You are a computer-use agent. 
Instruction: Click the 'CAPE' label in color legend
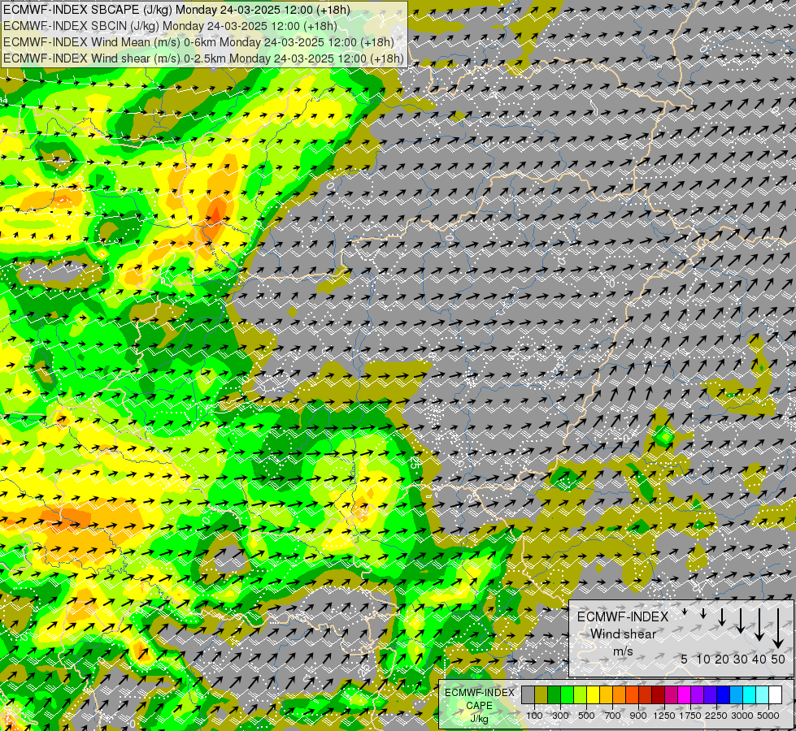click(x=479, y=706)
